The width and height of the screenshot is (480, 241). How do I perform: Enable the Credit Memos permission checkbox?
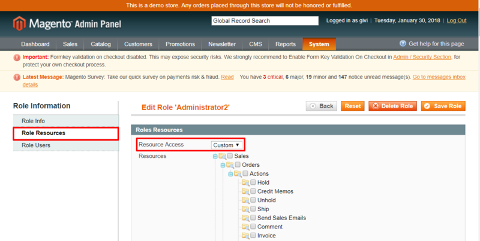coord(253,191)
